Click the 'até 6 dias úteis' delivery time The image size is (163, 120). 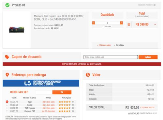(x=49, y=102)
